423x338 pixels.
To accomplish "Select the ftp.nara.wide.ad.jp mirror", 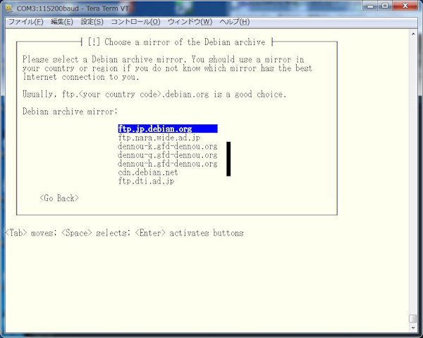I will point(159,138).
